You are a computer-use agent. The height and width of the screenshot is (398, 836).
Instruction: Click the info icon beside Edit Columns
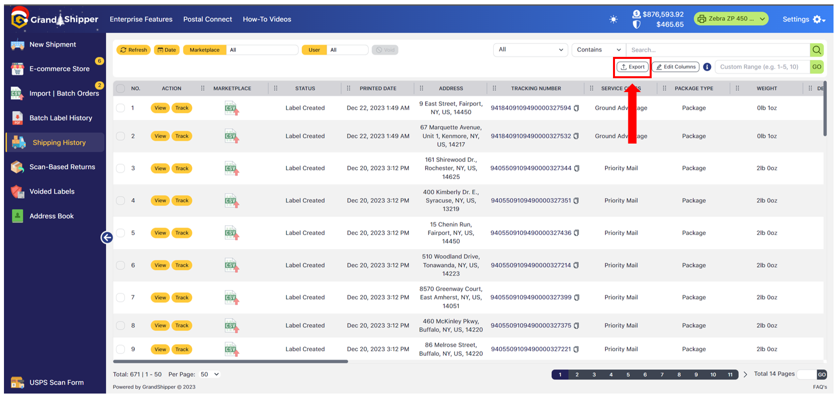[x=707, y=67]
